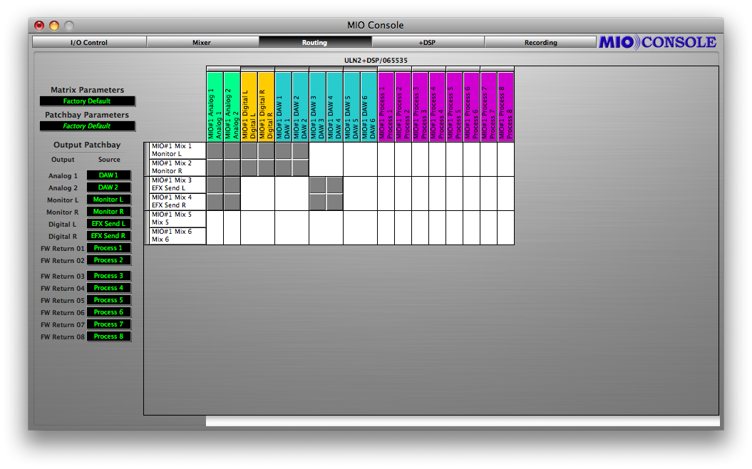Select the green Analog 1 column header

pyautogui.click(x=215, y=106)
